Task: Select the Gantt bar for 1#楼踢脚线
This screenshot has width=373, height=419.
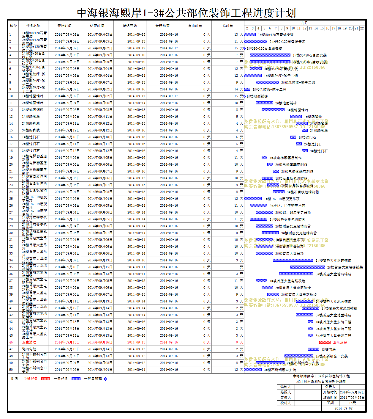Action: (x=296, y=117)
